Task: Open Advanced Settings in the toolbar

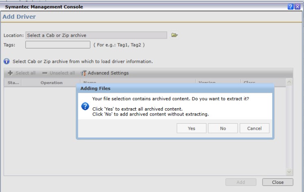Action: (x=108, y=73)
